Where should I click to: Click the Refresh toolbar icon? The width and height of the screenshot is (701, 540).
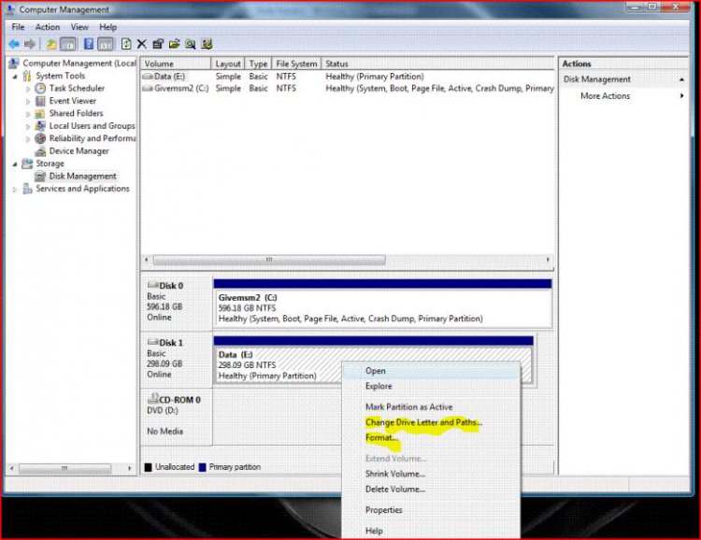click(x=126, y=44)
